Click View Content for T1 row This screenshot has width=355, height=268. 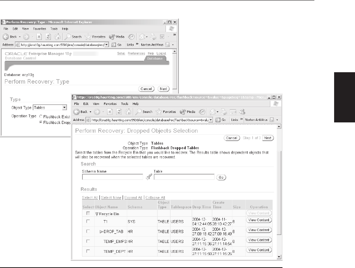[259, 220]
